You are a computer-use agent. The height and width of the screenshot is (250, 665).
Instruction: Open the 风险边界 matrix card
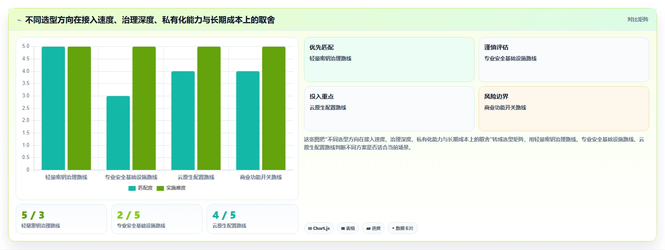point(564,109)
